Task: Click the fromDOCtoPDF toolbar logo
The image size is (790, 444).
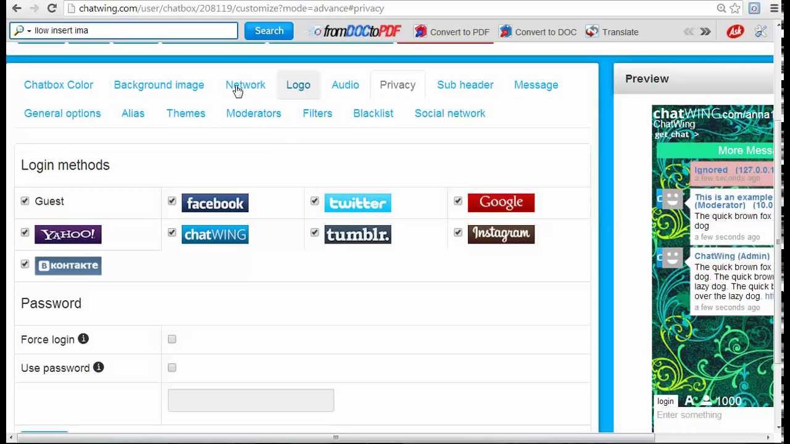Action: [354, 31]
